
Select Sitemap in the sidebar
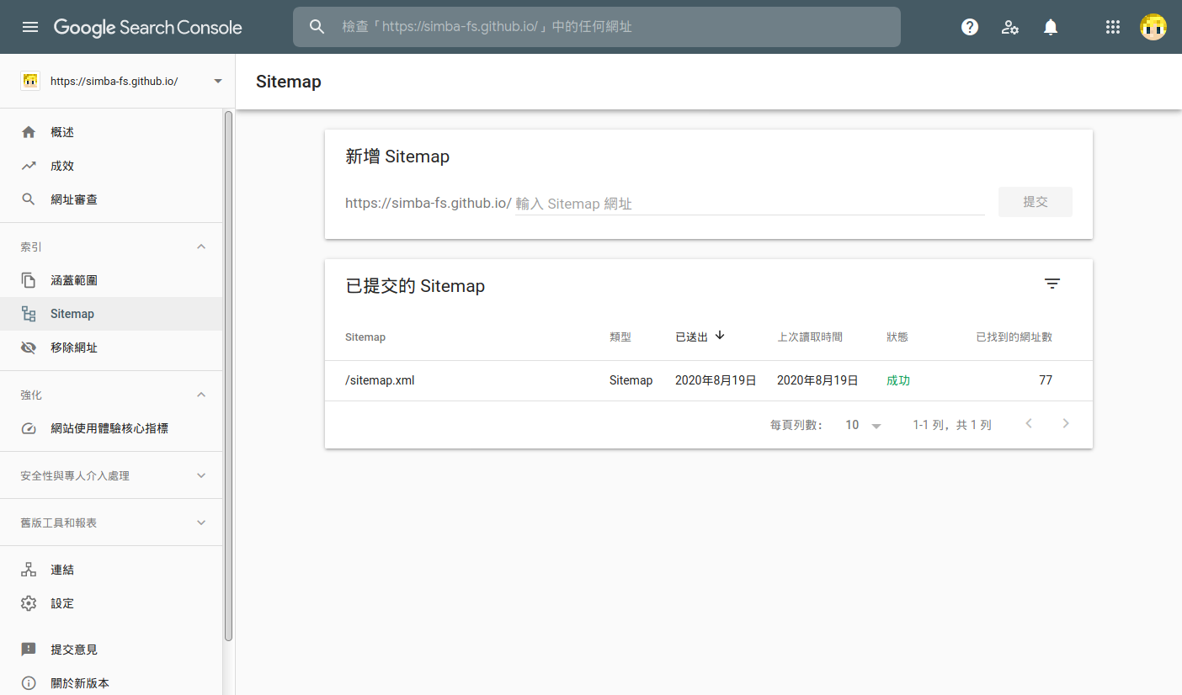pos(111,314)
